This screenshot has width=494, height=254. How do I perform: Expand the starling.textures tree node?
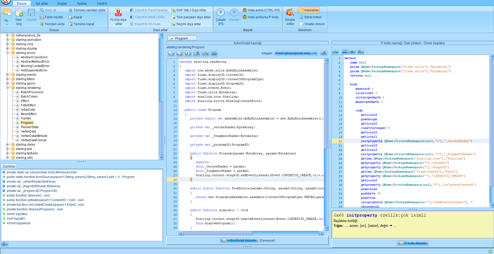pos(7,153)
